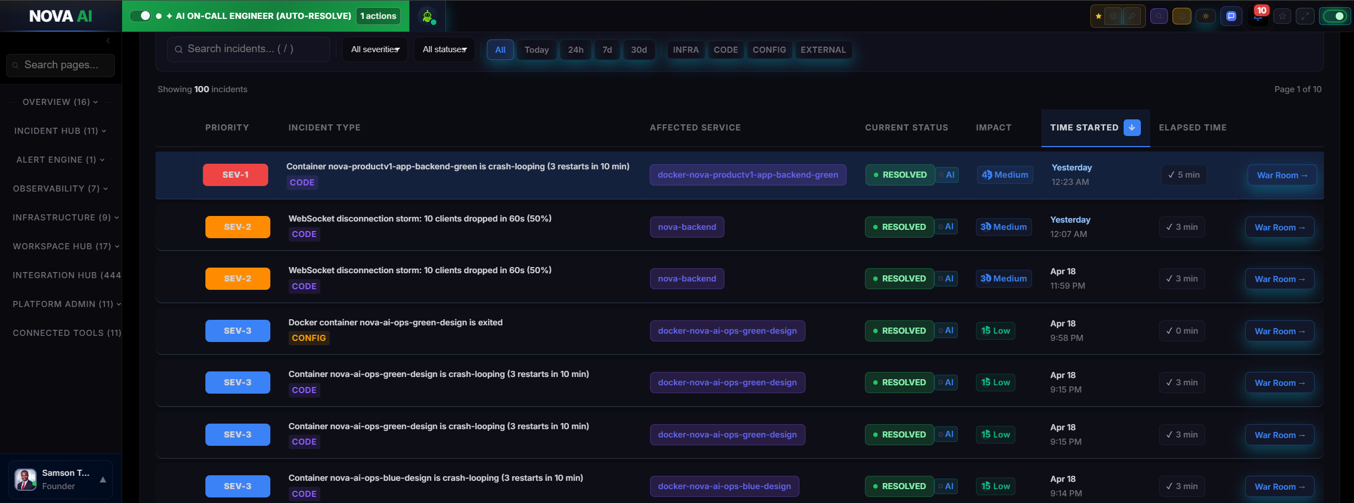Open the All severities dropdown
This screenshot has width=1354, height=503.
click(x=375, y=49)
